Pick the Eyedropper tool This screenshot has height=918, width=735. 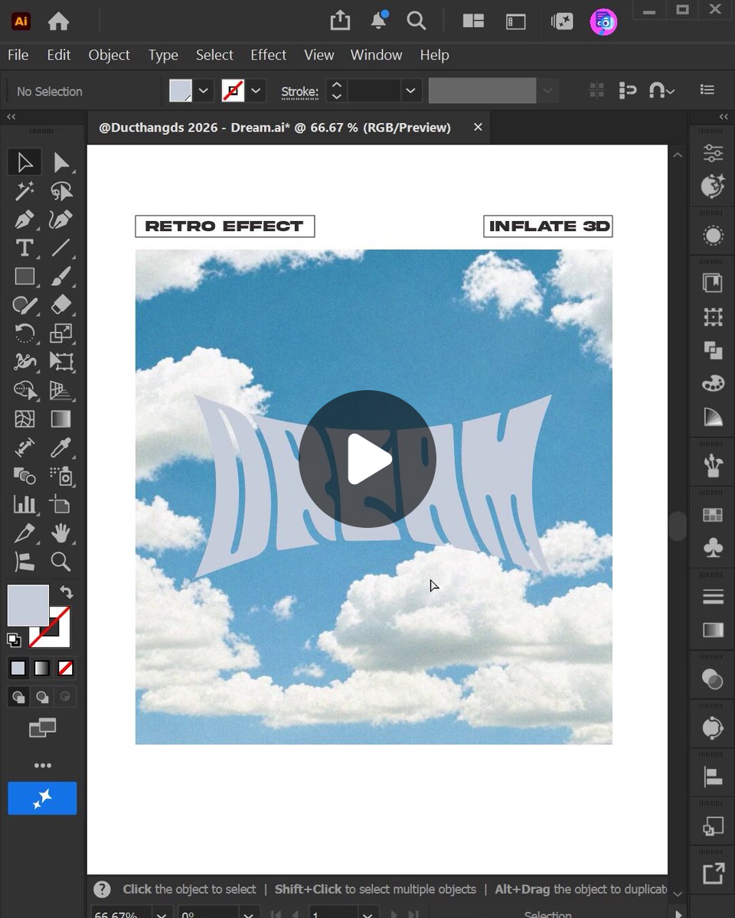pos(61,448)
